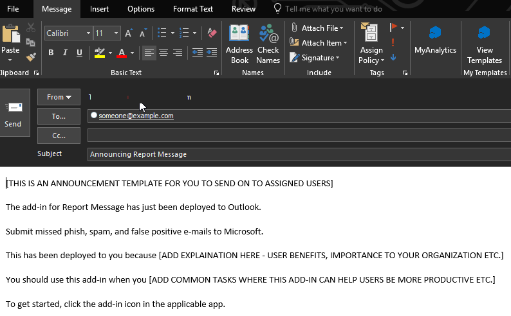This screenshot has width=511, height=316.
Task: Toggle bold formatting
Action: pyautogui.click(x=51, y=53)
